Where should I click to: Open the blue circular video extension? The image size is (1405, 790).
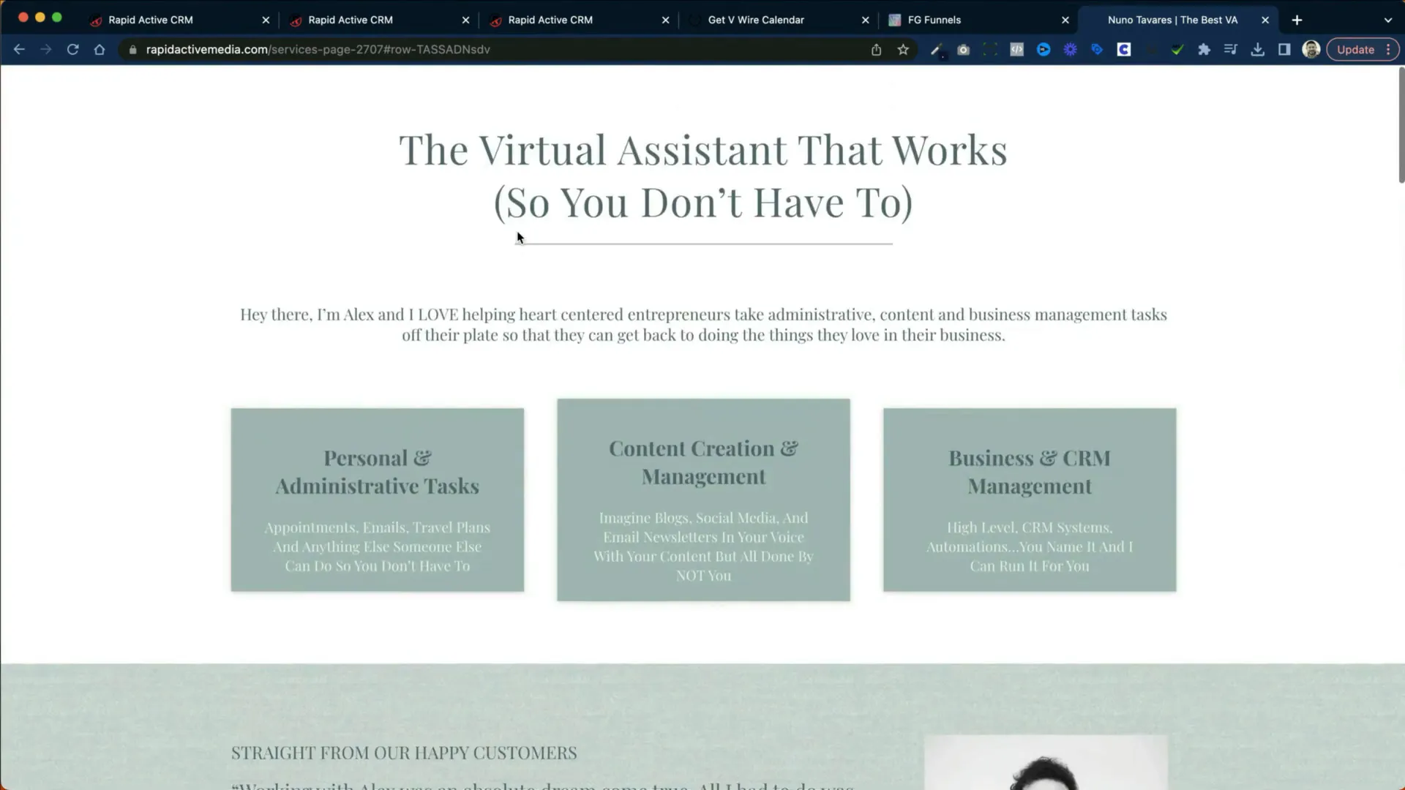[x=1044, y=50]
